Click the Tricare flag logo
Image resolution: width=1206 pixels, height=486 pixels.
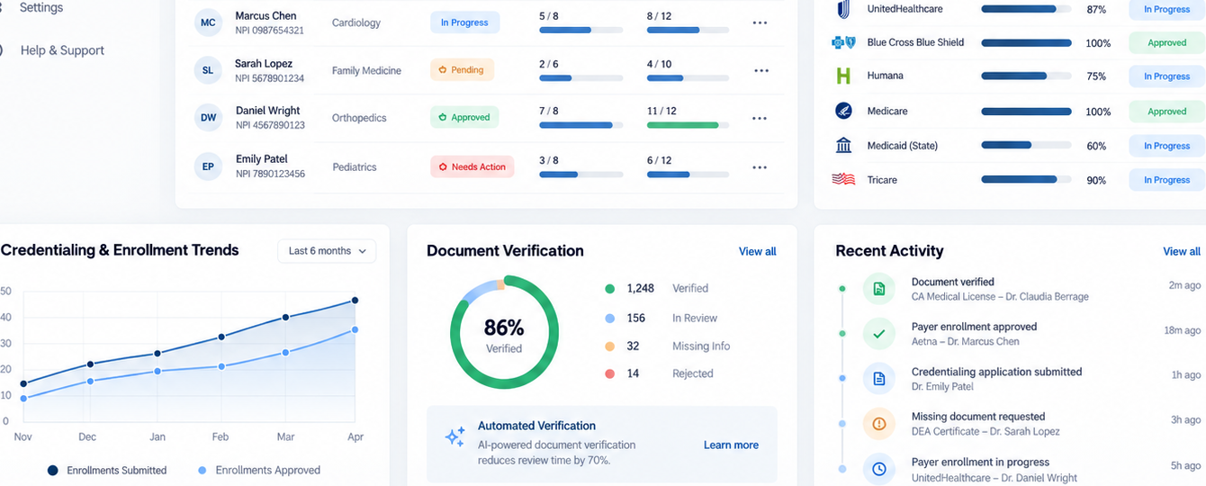click(x=843, y=179)
